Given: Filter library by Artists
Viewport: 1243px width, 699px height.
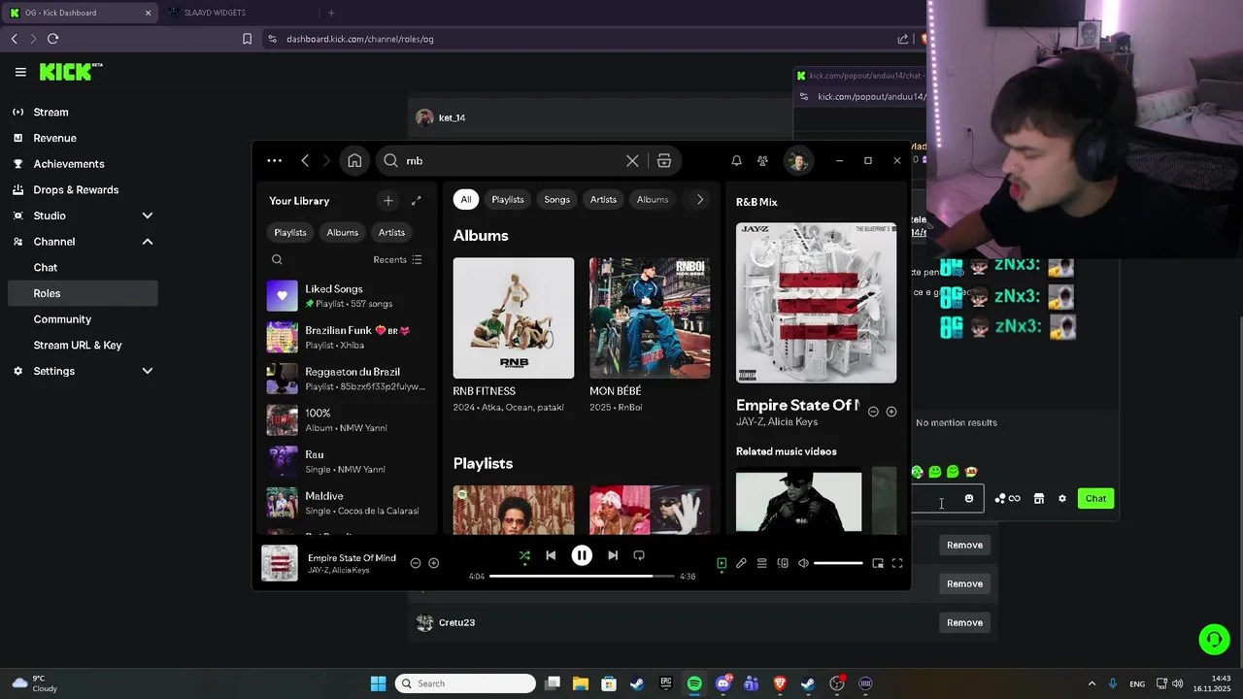Looking at the screenshot, I should (391, 233).
